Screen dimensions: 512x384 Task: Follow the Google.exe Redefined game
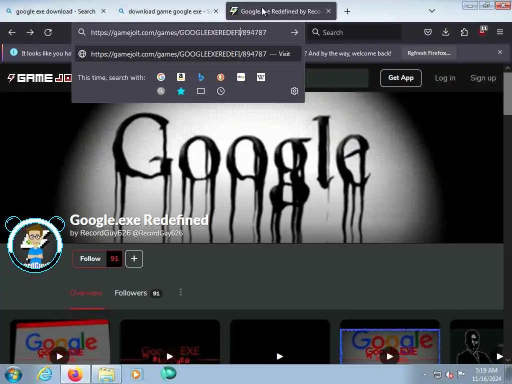coord(90,258)
